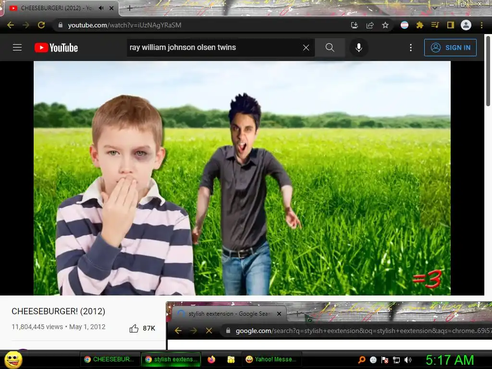This screenshot has width=492, height=369.
Task: Bookmark this page with the star icon
Action: tap(385, 25)
